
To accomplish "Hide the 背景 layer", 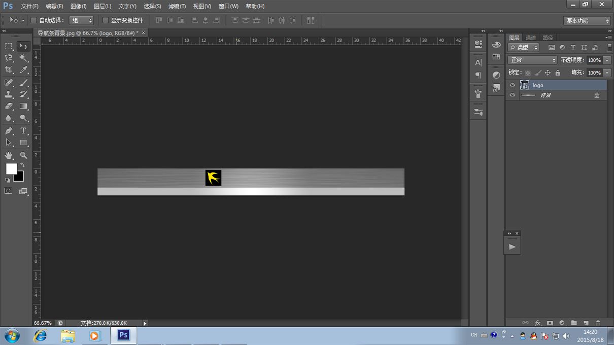I will tap(512, 95).
